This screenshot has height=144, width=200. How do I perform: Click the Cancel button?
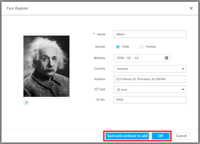click(181, 136)
